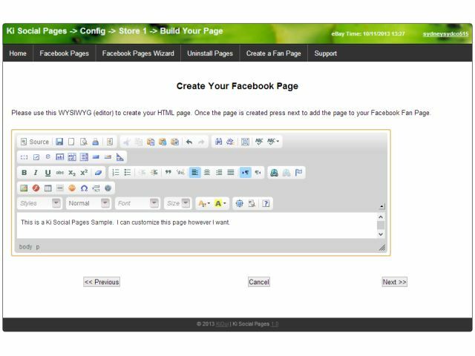Insert a Hidden Field icon
This screenshot has width=475, height=356.
[120, 156]
